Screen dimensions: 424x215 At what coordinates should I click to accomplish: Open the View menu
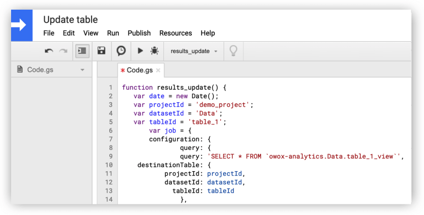pos(91,33)
